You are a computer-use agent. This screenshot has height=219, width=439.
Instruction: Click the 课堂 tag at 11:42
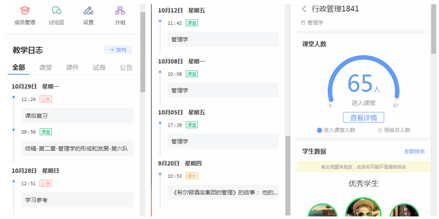coord(192,23)
